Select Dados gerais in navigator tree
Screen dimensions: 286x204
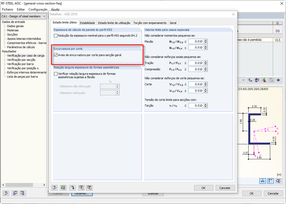tap(15, 26)
